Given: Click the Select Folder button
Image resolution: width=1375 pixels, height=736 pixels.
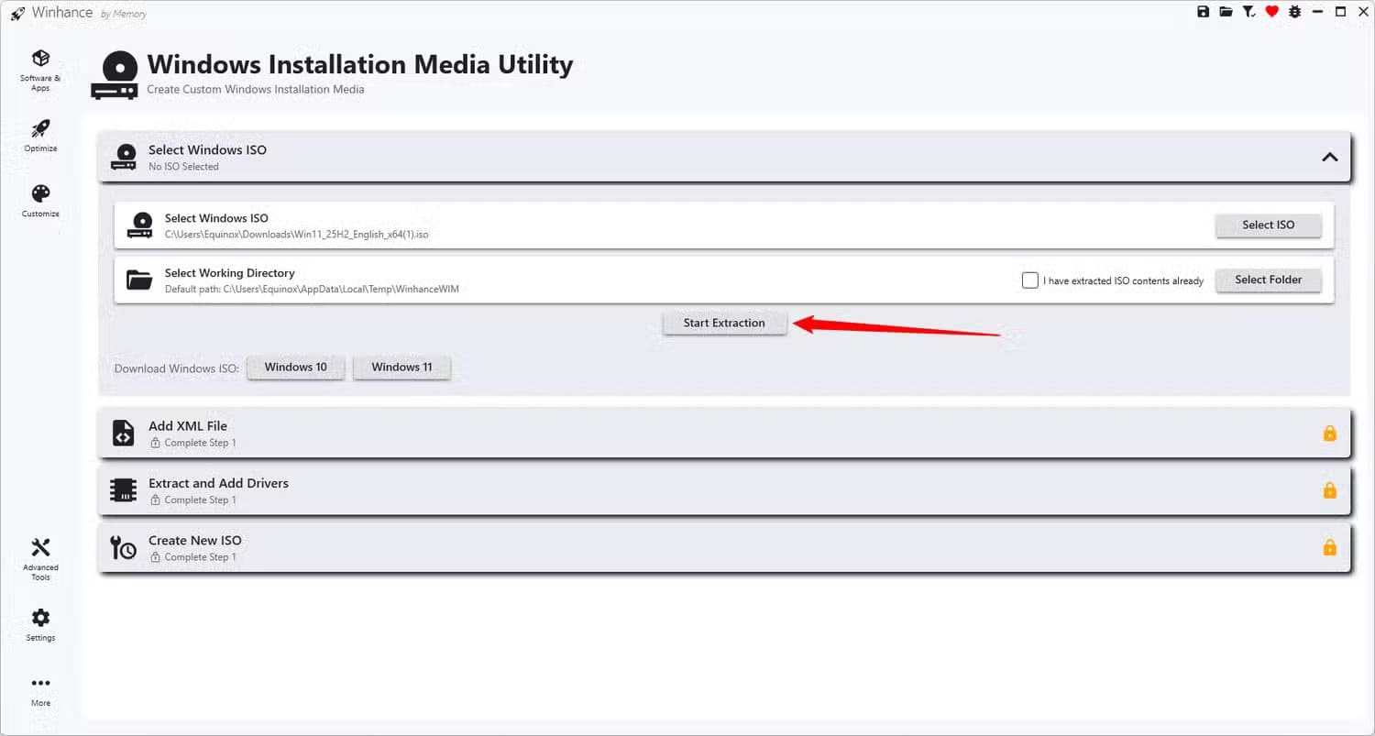Looking at the screenshot, I should coord(1269,280).
